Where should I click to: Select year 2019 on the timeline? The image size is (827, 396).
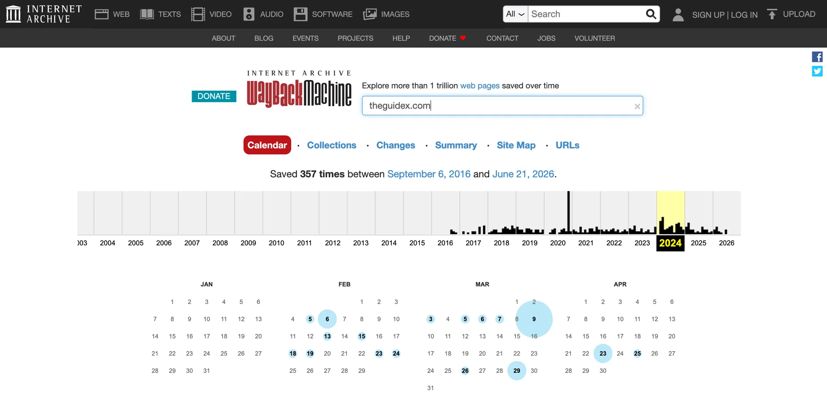pos(530,243)
